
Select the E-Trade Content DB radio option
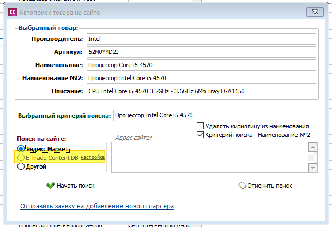pyautogui.click(x=21, y=158)
